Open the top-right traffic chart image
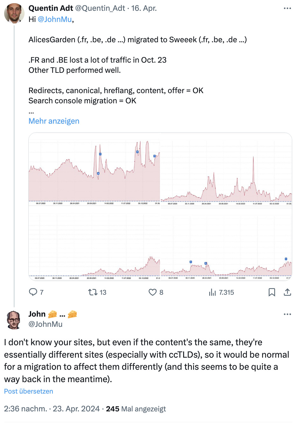This screenshot has height=426, width=297. [x=226, y=169]
